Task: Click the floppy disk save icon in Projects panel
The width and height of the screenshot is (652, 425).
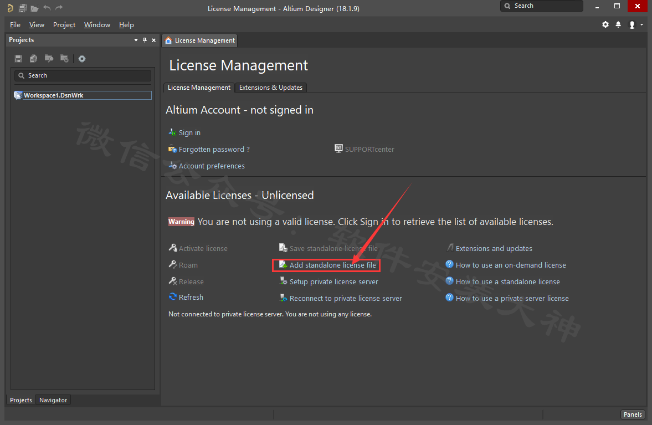Action: (18, 59)
